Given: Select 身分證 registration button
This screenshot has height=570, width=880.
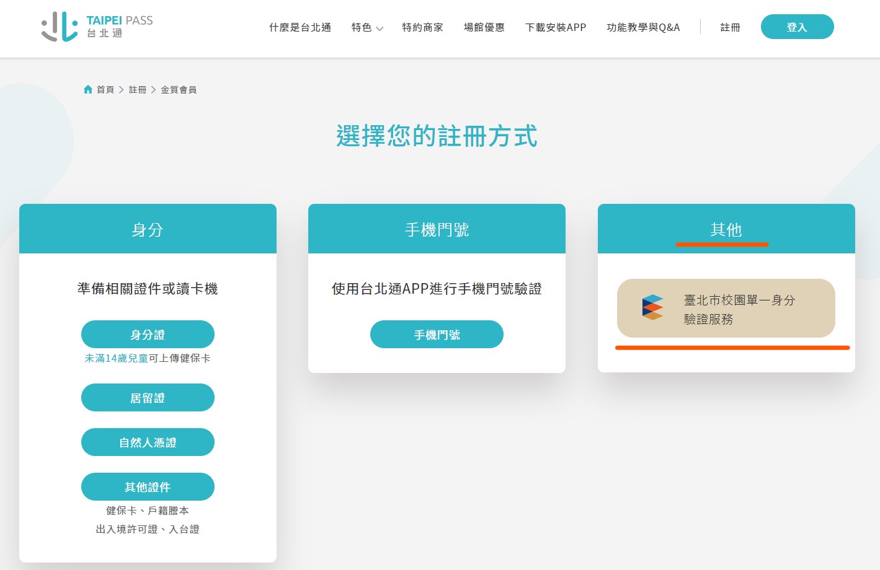Looking at the screenshot, I should [148, 335].
